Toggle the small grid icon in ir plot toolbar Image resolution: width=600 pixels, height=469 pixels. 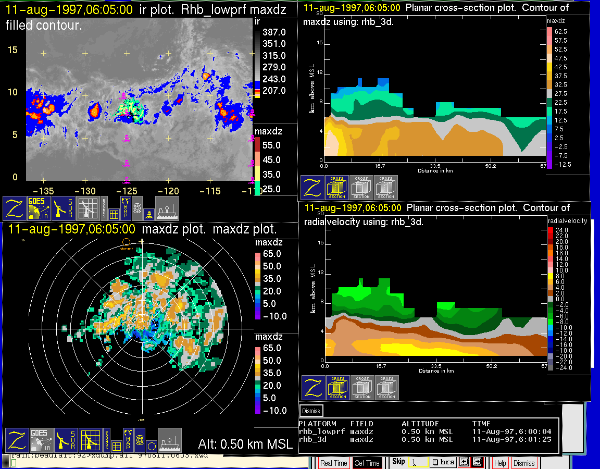point(114,214)
